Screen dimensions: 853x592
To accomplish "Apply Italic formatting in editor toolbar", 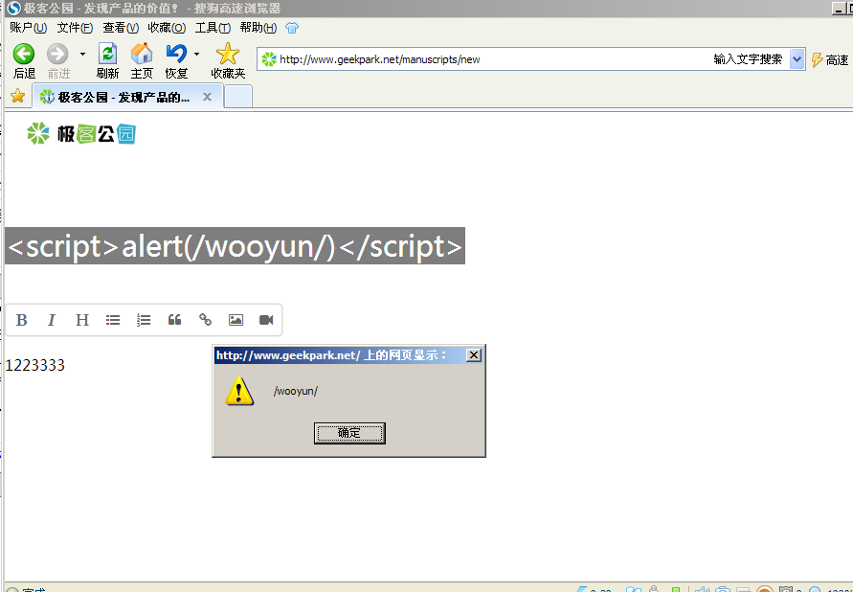I will point(52,320).
